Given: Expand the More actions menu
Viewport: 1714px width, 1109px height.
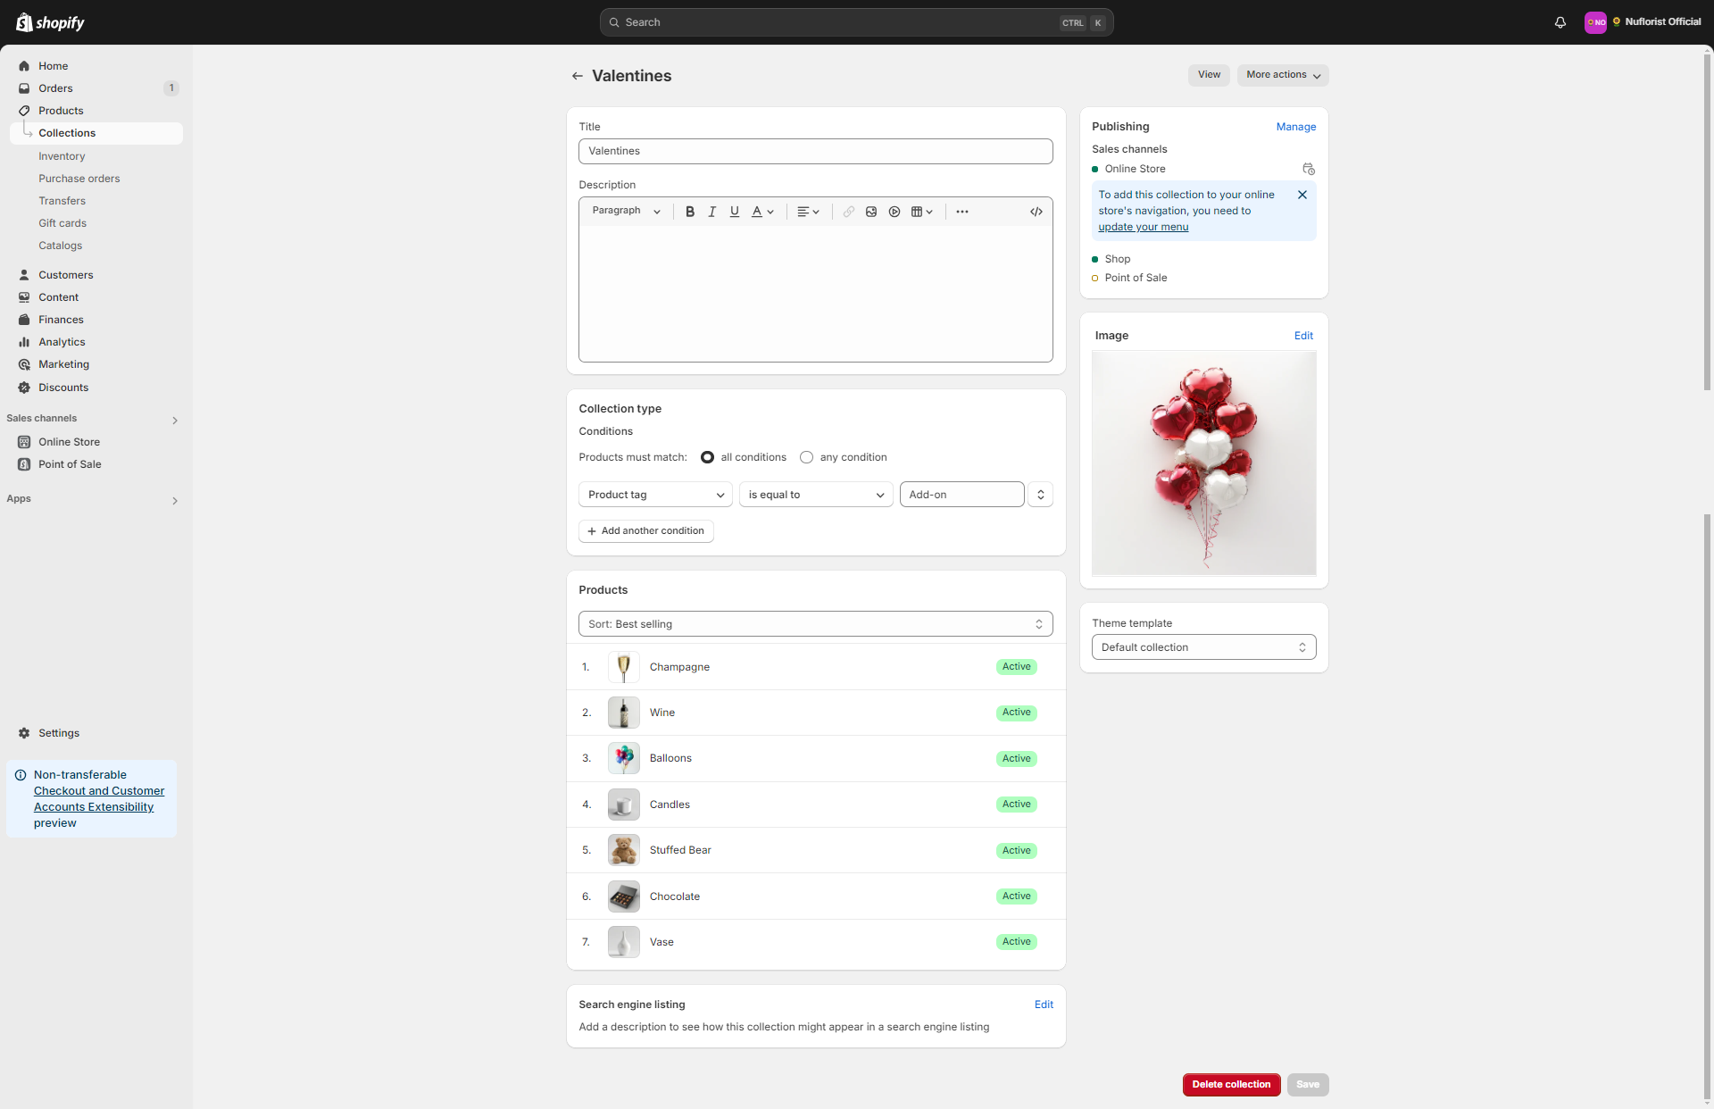Looking at the screenshot, I should [x=1282, y=75].
